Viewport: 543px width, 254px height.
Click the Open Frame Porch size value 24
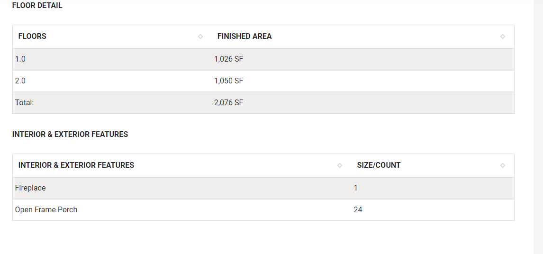[358, 210]
